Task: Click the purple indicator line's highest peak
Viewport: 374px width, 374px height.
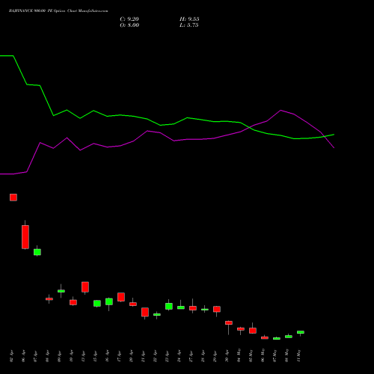Action: [x=280, y=110]
